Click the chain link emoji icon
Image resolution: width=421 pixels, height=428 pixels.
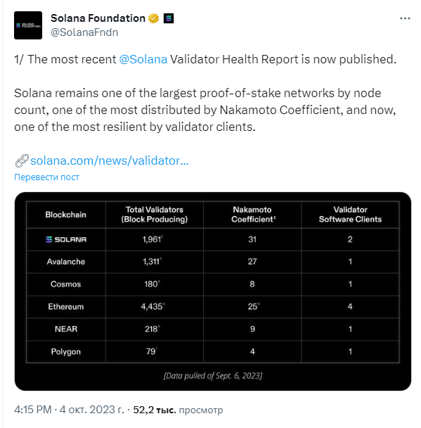click(22, 160)
